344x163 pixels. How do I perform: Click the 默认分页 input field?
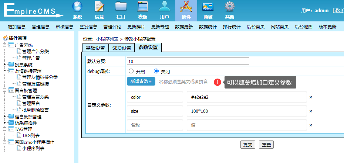(188, 61)
